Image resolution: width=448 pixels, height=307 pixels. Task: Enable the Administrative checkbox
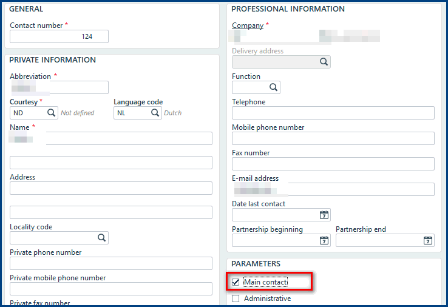coord(236,299)
